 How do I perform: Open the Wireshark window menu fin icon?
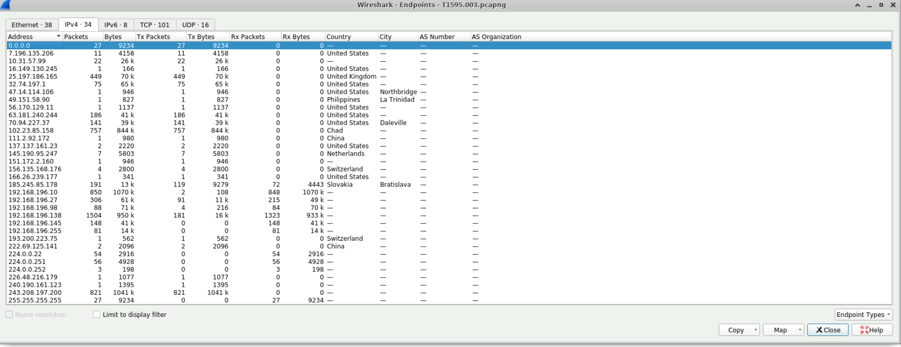point(6,5)
